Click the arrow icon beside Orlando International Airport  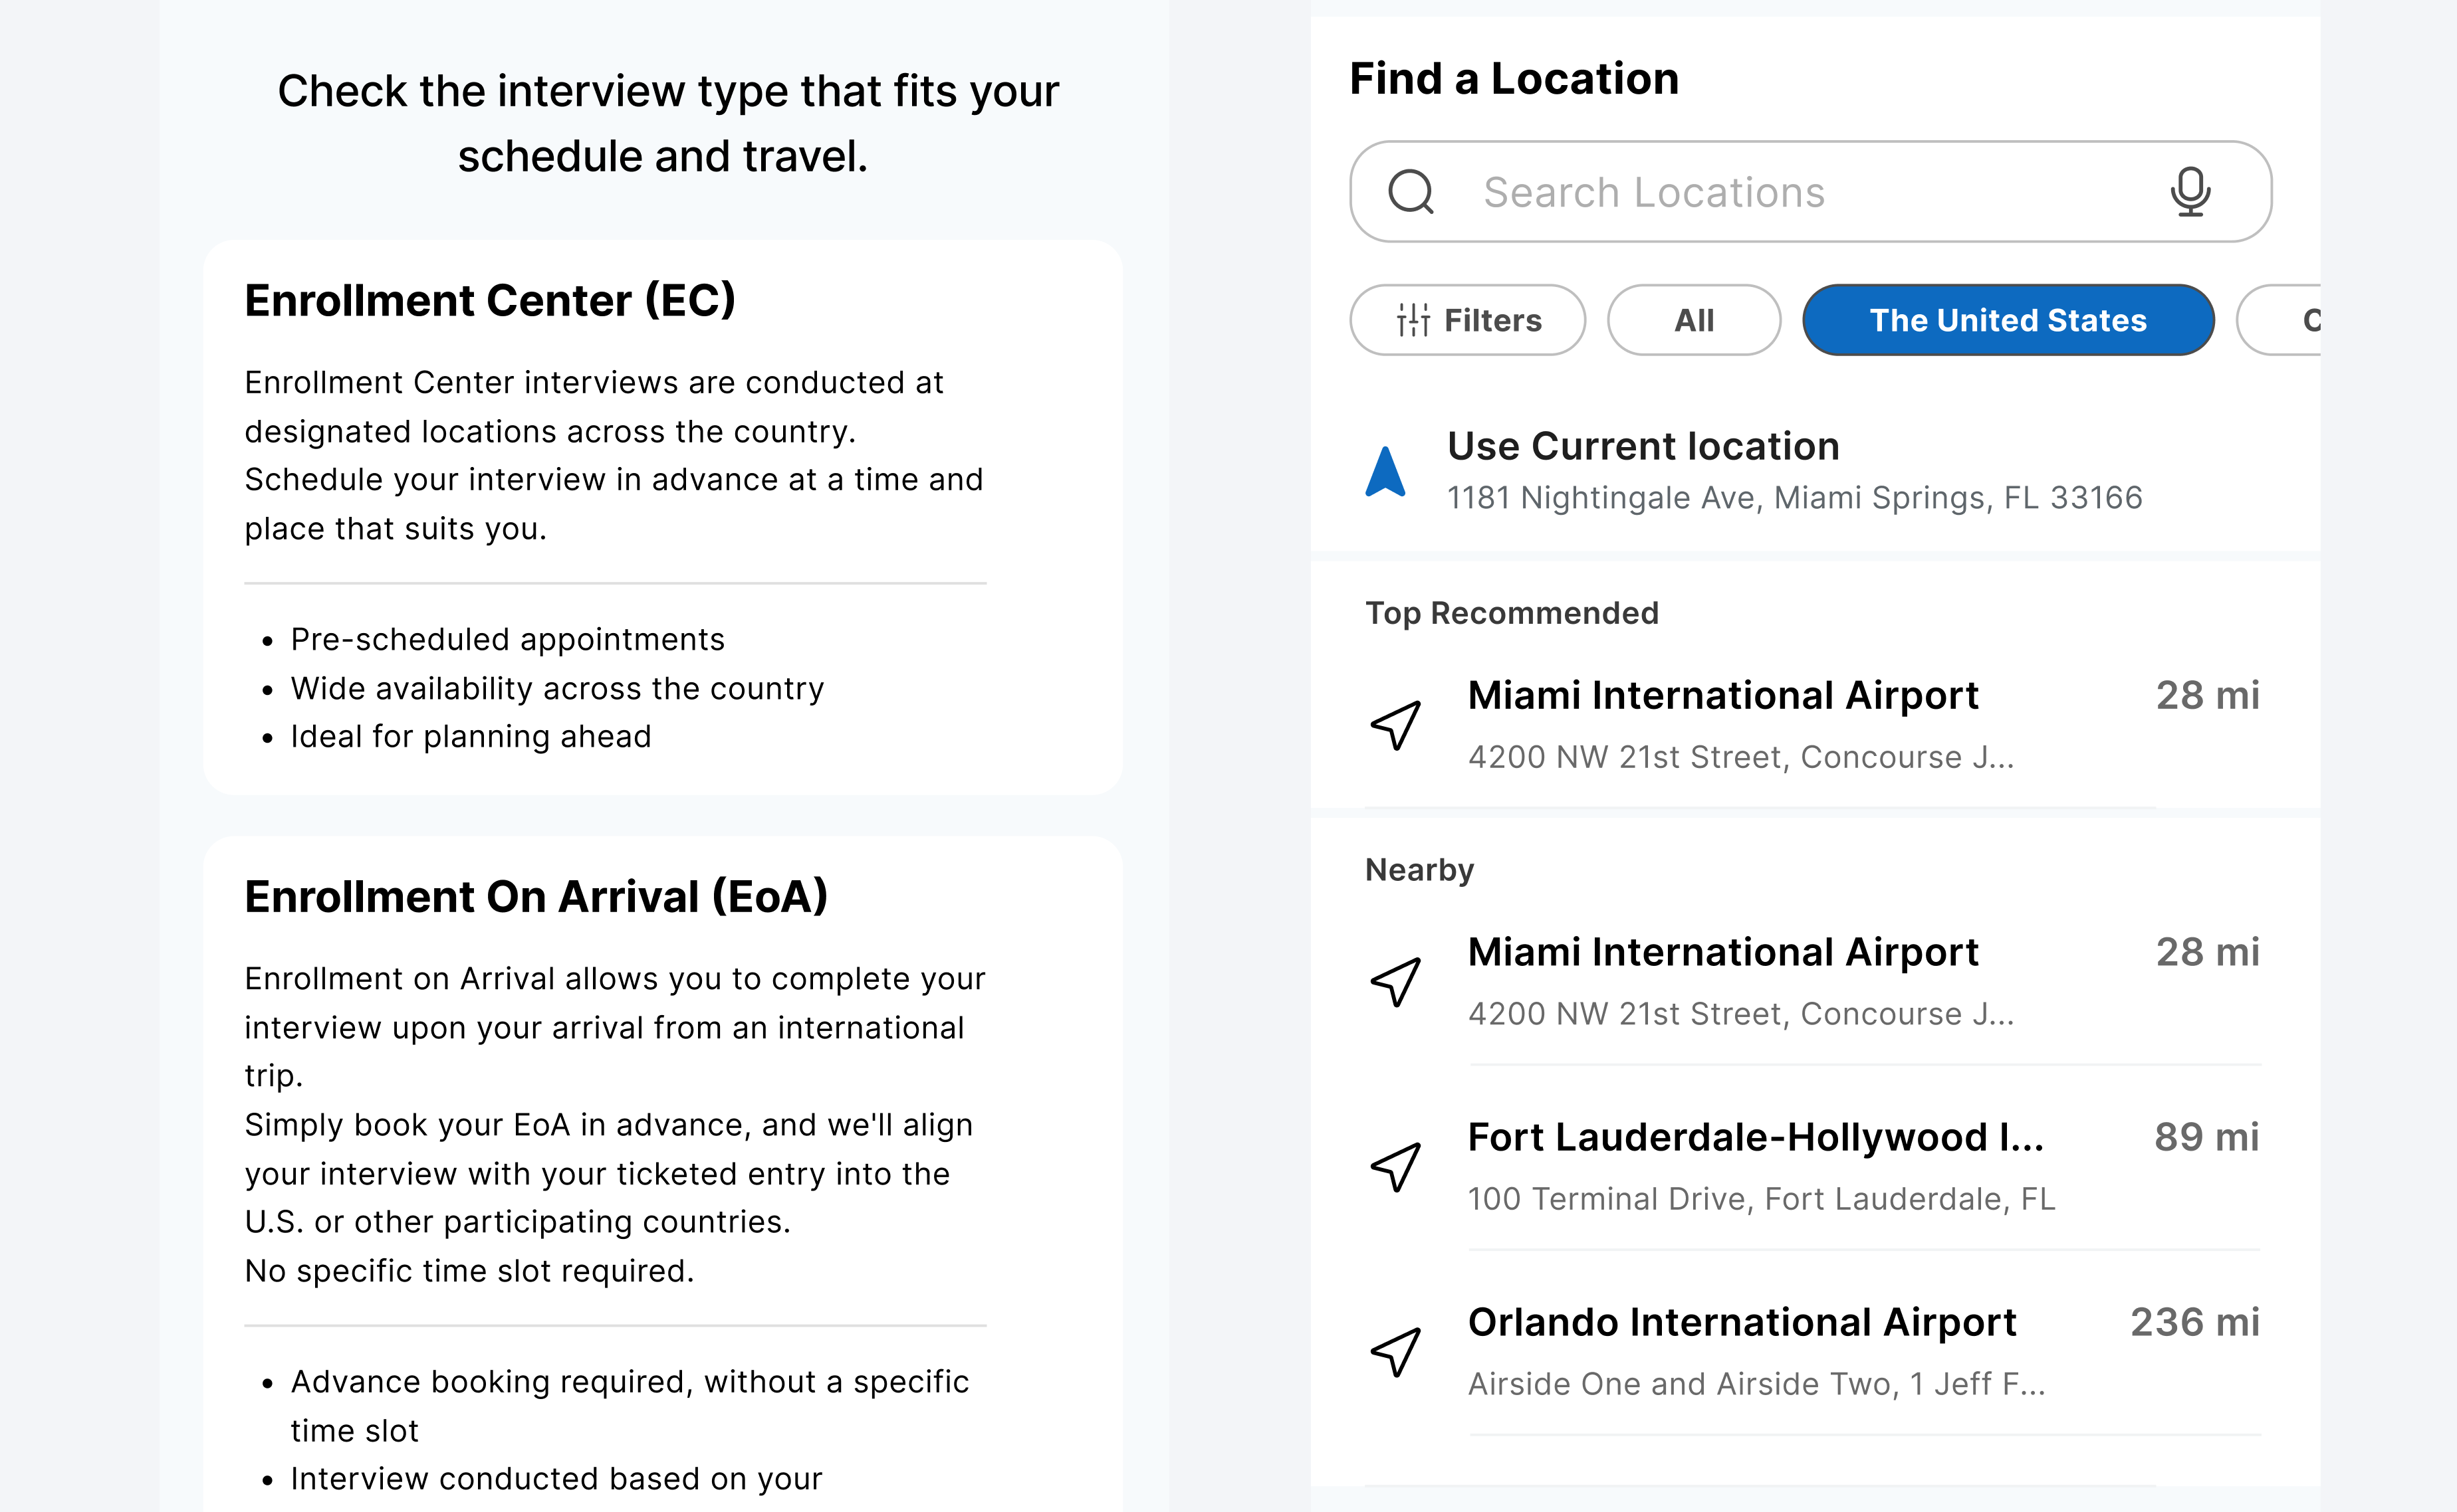[x=1395, y=1352]
